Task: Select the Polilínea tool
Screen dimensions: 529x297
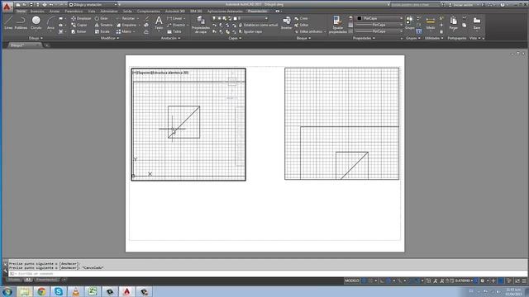Action: (x=21, y=22)
